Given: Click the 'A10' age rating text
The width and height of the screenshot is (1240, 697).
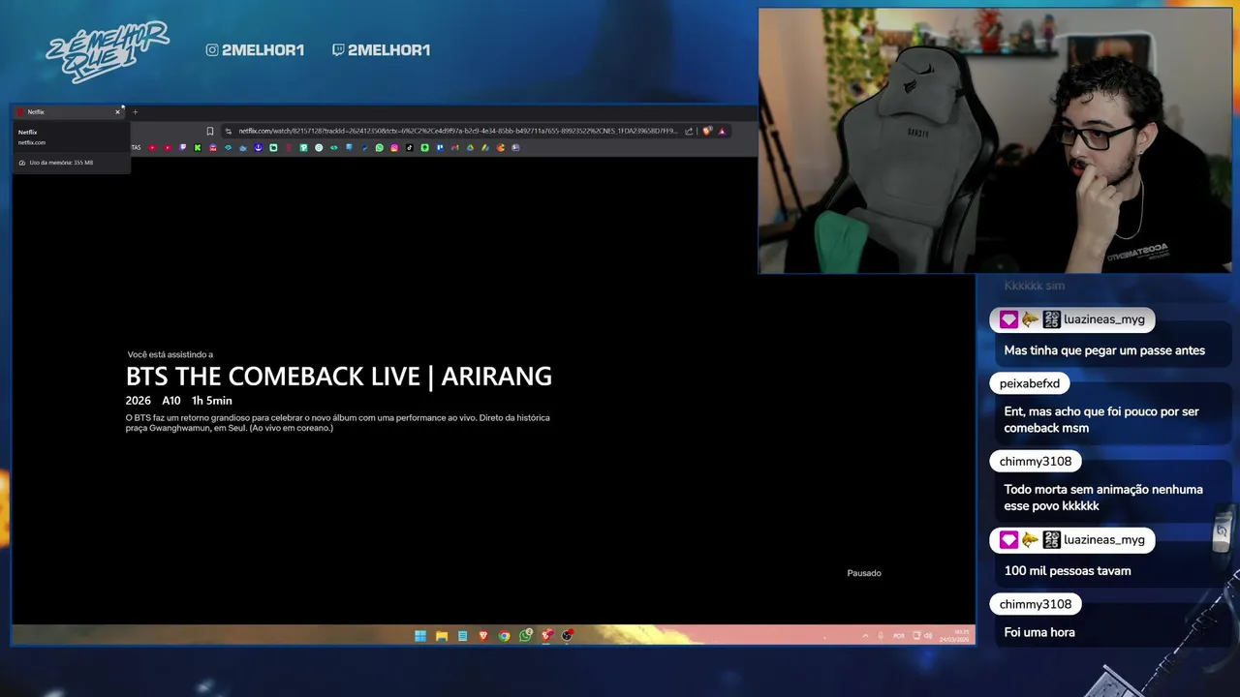Looking at the screenshot, I should pyautogui.click(x=171, y=401).
